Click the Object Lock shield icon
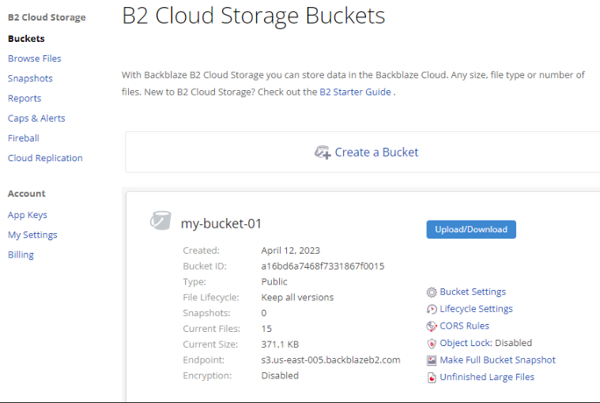The width and height of the screenshot is (600, 403). click(432, 344)
